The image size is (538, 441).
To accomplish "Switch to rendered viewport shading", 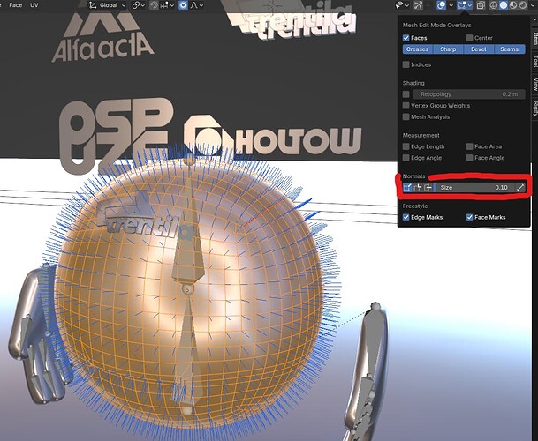I will 527,5.
